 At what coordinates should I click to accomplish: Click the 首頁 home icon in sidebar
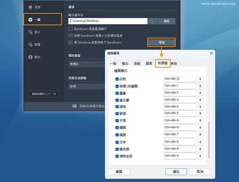tap(30, 7)
